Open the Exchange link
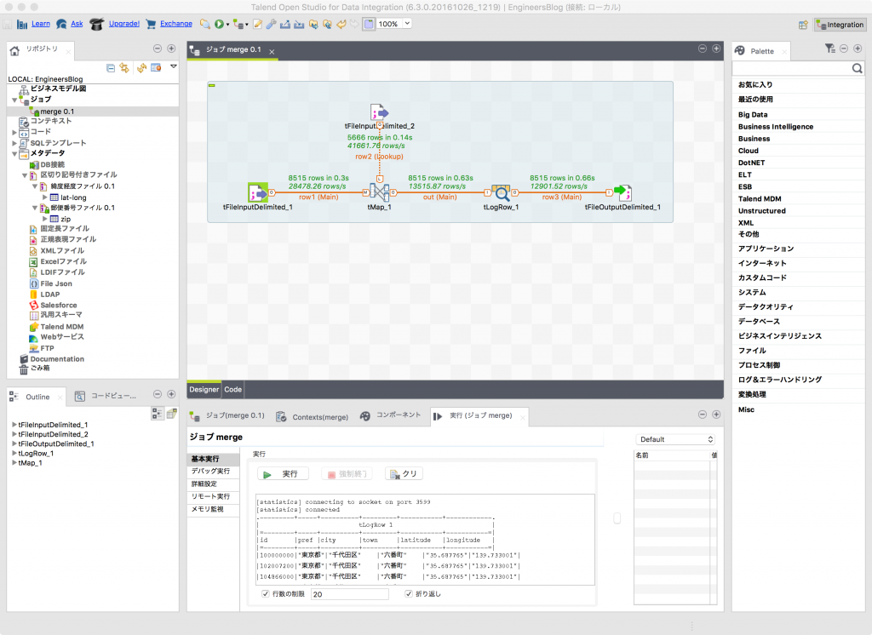Viewport: 872px width, 635px height. point(175,23)
